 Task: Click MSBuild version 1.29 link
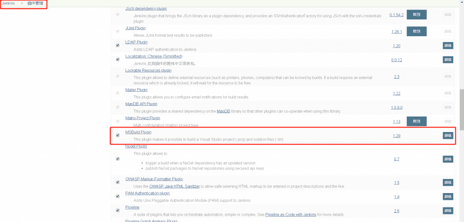tap(396, 136)
